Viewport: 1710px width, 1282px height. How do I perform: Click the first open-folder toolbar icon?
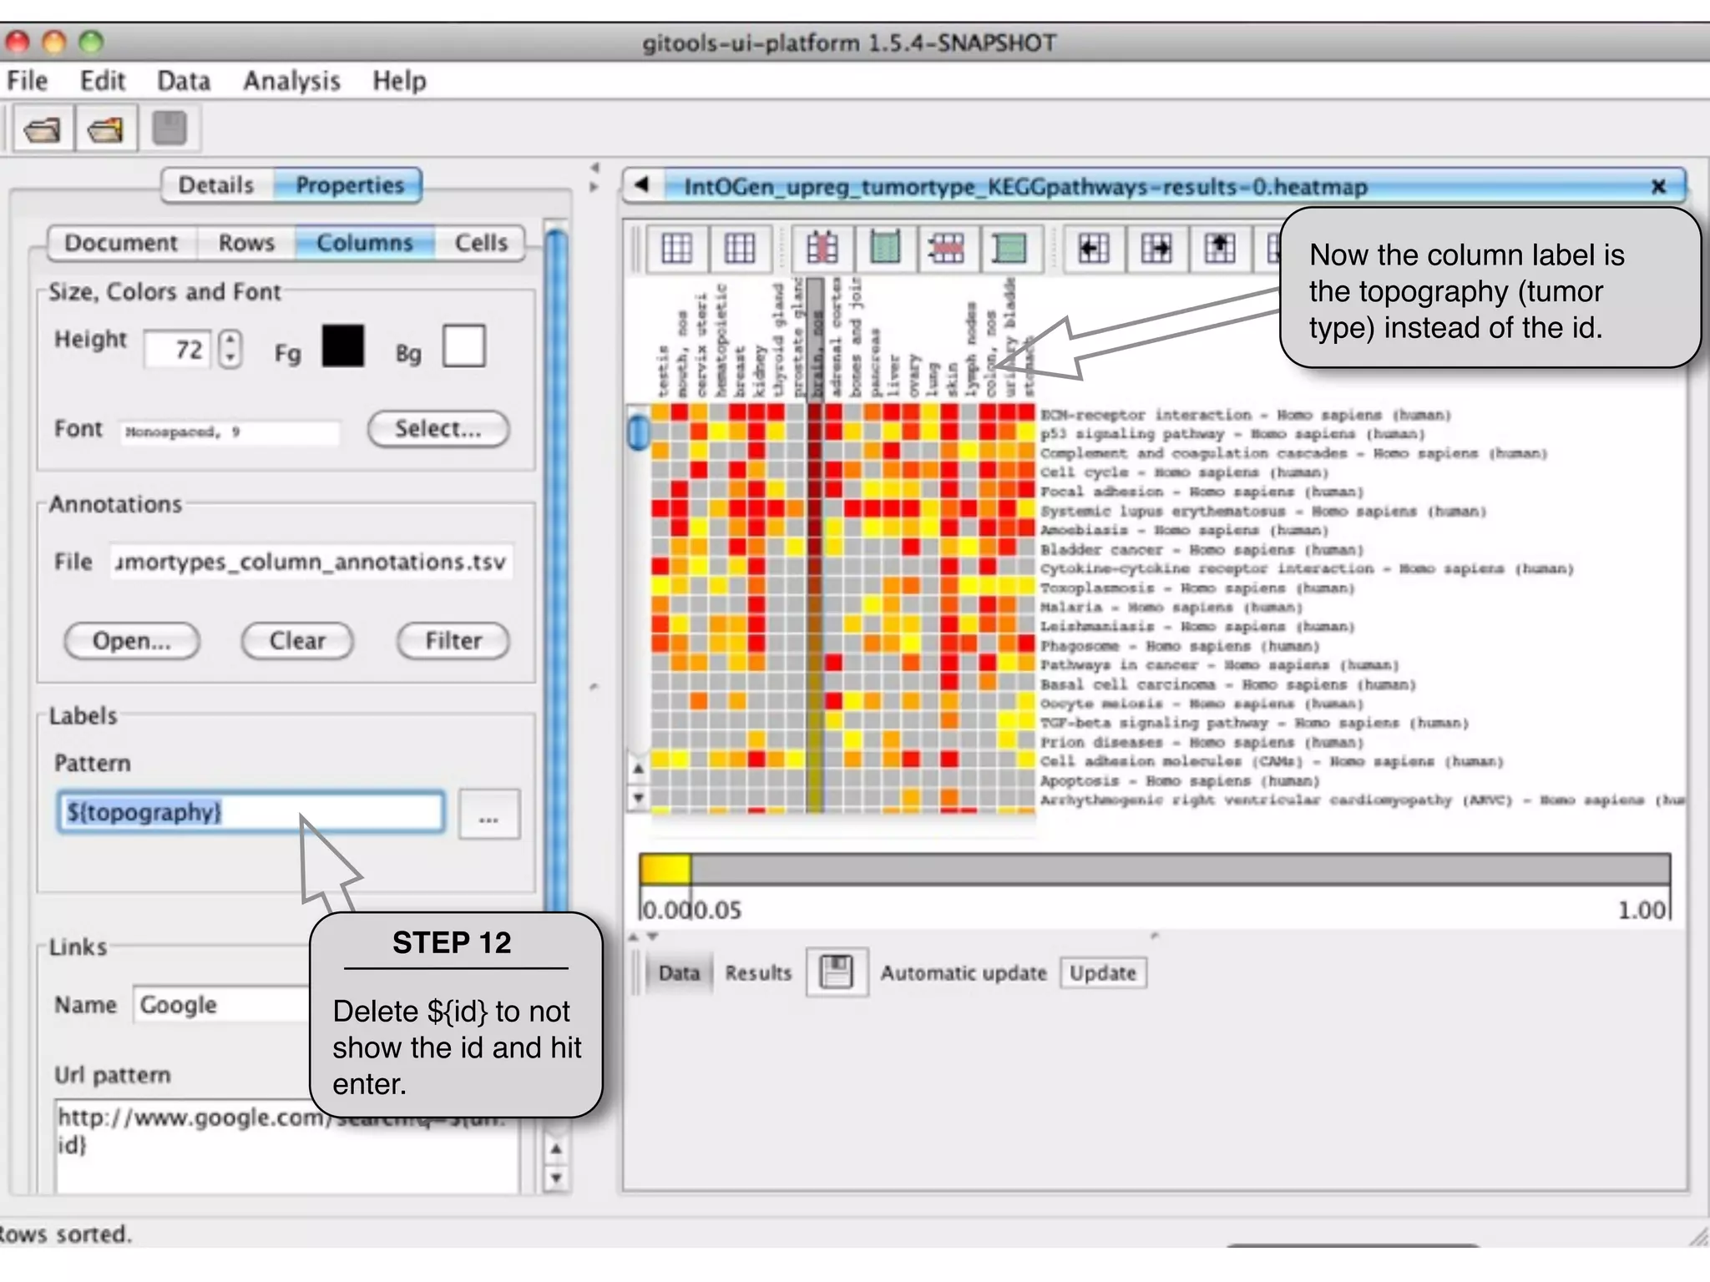pos(42,129)
